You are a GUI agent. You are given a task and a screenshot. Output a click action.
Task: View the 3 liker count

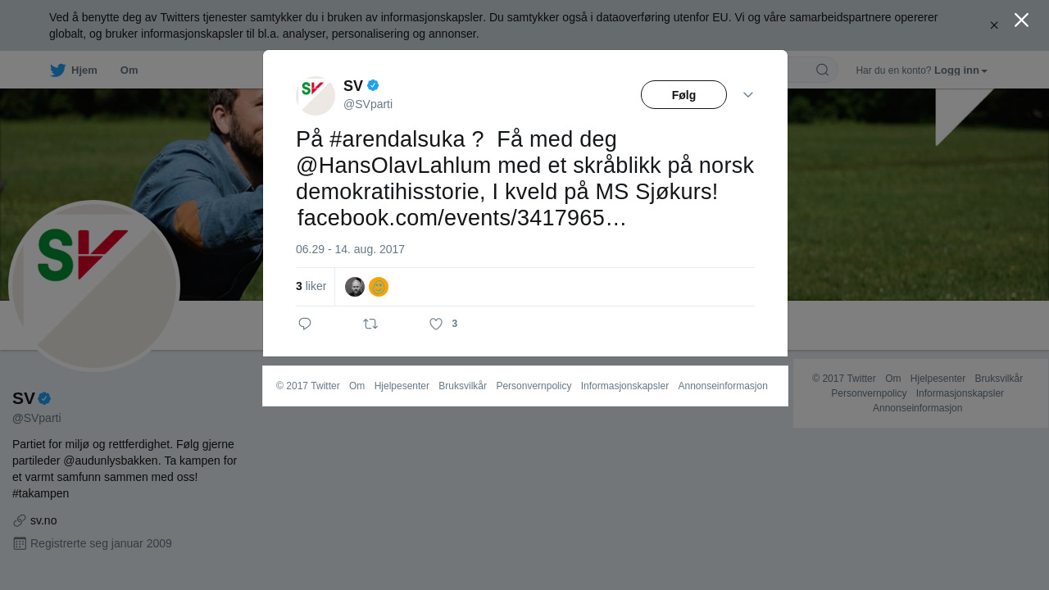311,286
